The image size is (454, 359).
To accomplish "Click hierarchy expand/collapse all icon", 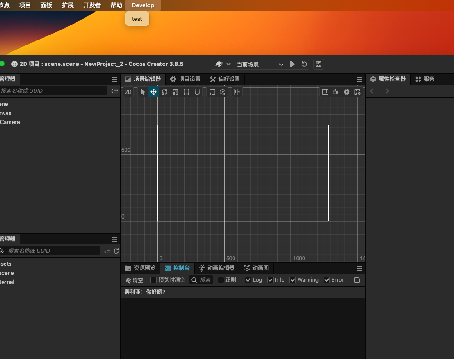I will [x=115, y=91].
